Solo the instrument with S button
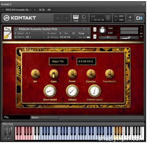The image size is (147, 143). point(95,29)
